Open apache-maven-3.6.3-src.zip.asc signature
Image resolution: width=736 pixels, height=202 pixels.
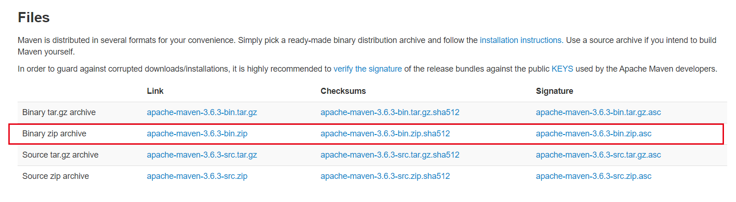[594, 176]
